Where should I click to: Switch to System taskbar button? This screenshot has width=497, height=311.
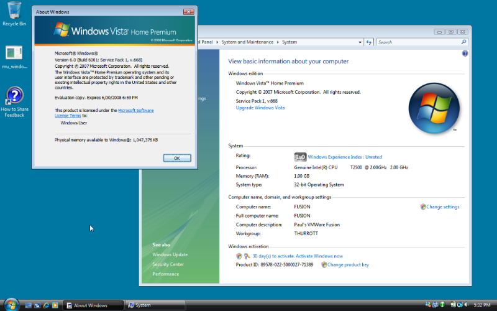pyautogui.click(x=155, y=305)
